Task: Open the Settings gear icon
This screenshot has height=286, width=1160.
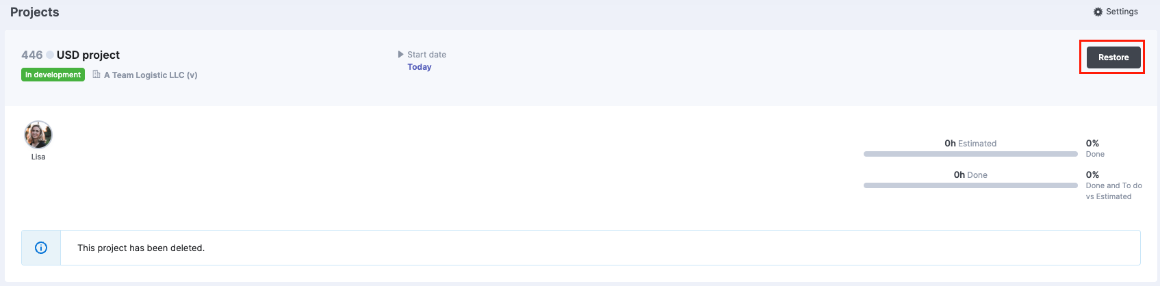Action: (x=1098, y=12)
